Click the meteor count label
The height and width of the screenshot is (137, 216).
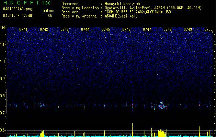pos(49,11)
